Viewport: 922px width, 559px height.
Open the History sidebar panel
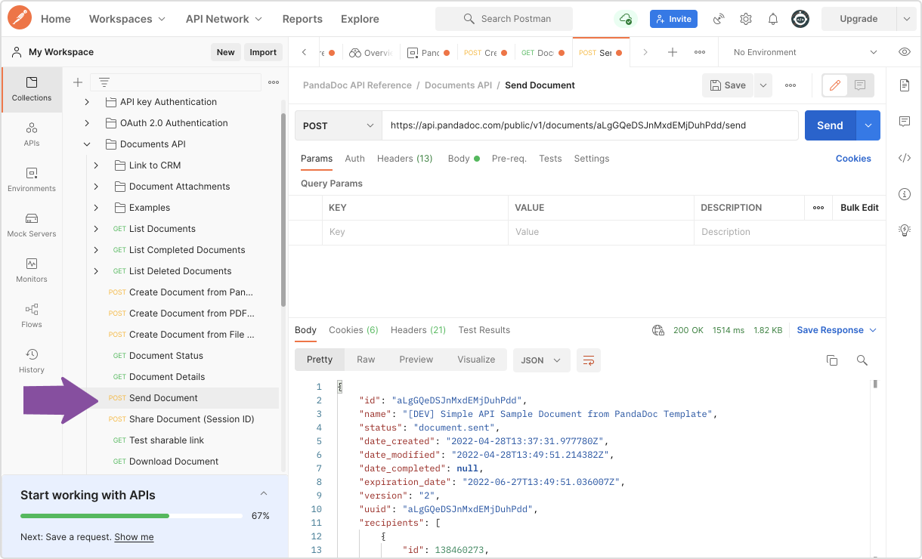point(32,361)
